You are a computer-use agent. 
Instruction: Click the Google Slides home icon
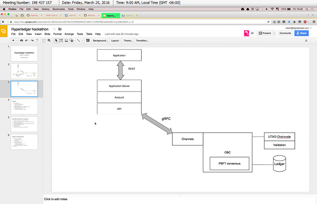(4, 31)
